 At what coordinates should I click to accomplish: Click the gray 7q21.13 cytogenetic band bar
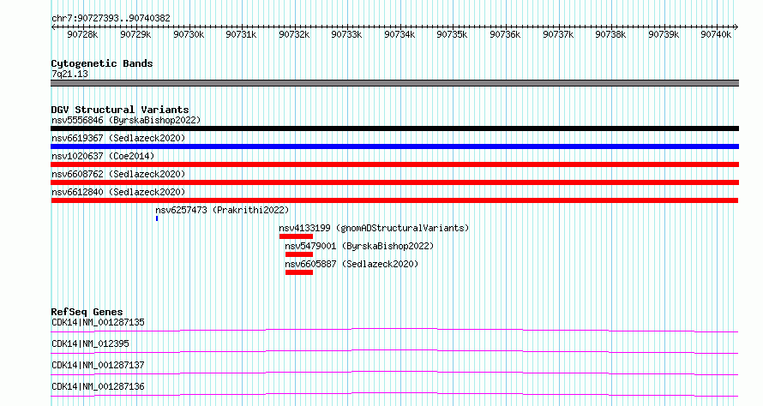click(394, 83)
